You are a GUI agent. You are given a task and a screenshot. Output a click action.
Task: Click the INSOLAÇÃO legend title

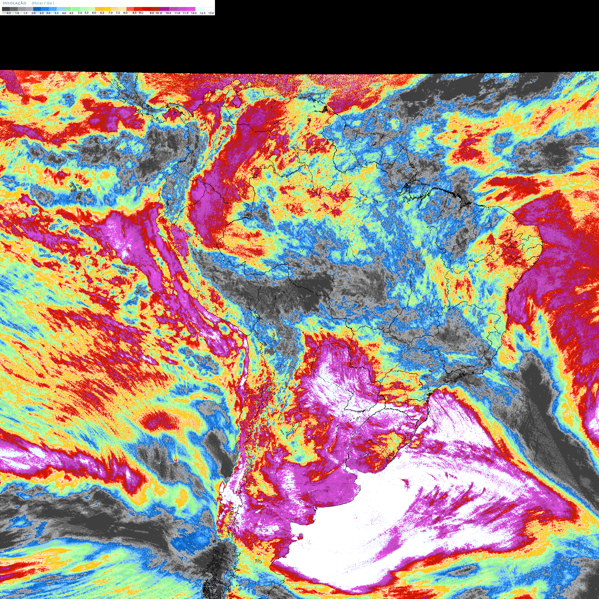[x=15, y=3]
